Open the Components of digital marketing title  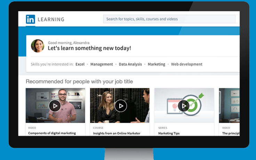52,133
